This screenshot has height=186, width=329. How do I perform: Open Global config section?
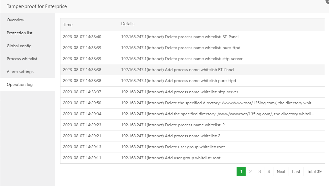19,46
